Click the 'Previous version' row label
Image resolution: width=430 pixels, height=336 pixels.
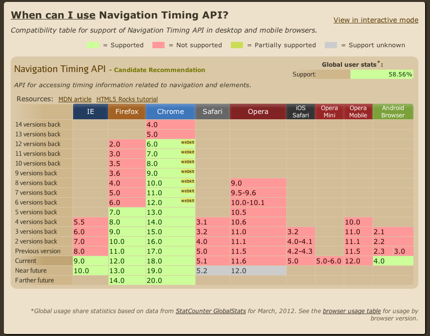pos(38,251)
